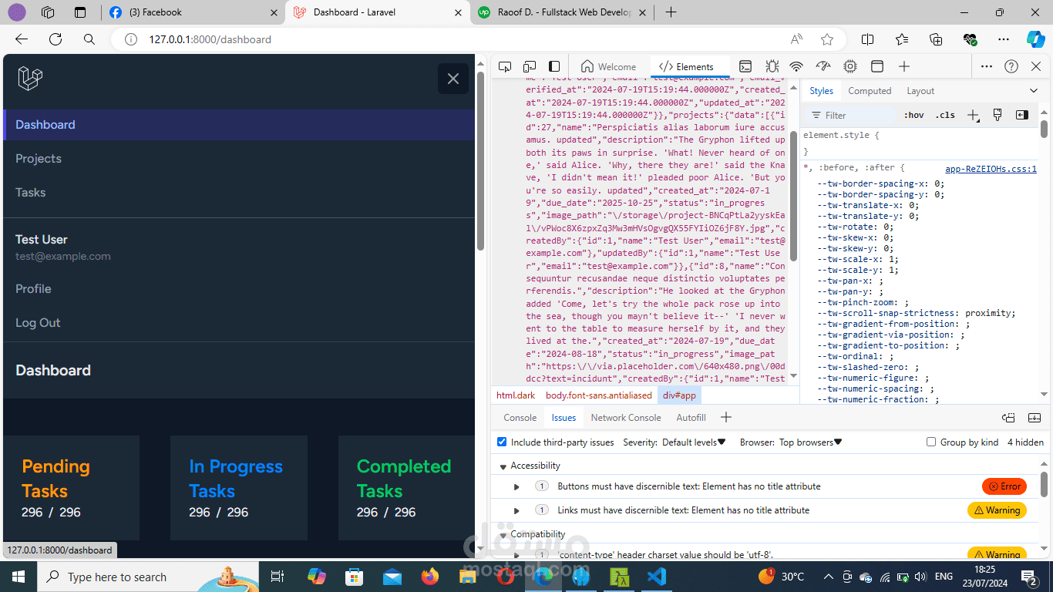Image resolution: width=1053 pixels, height=592 pixels.
Task: Switch to the Welcome tab in DevTools
Action: [609, 66]
